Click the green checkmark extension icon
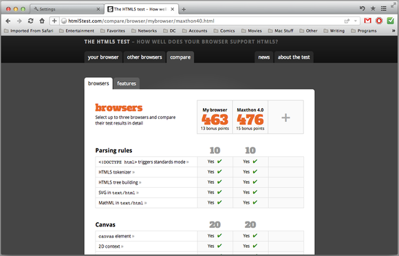 (x=390, y=21)
